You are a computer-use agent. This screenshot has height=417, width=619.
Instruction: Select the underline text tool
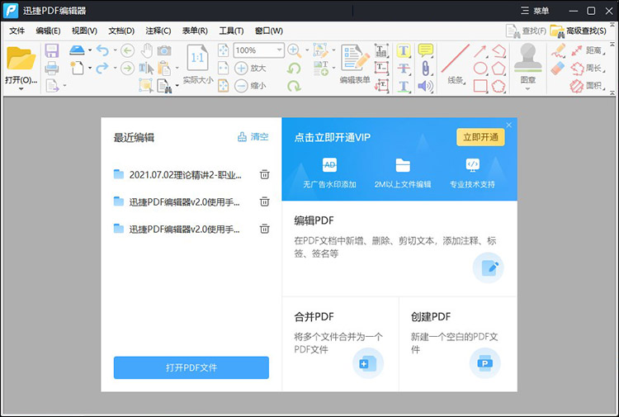(404, 86)
